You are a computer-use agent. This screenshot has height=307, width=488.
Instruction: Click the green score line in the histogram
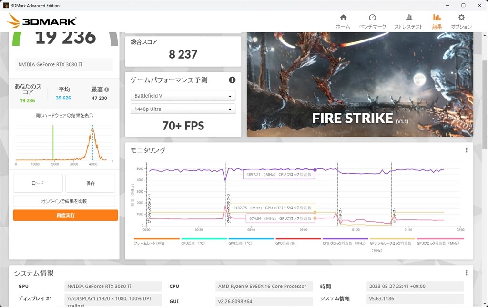point(53,142)
